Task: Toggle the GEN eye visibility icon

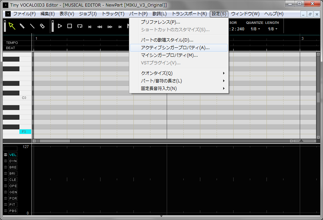Action: [x=6, y=192]
